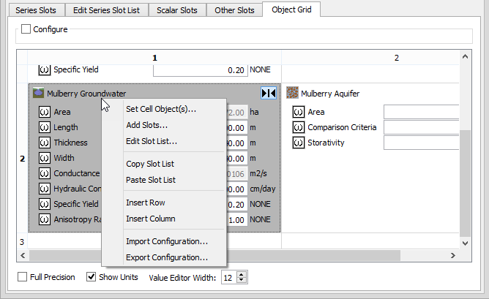This screenshot has width=489, height=299.
Task: Click the collapse arrows icon on Mulberry Groundwater
Action: [269, 94]
